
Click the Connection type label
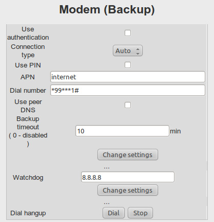(x=28, y=51)
